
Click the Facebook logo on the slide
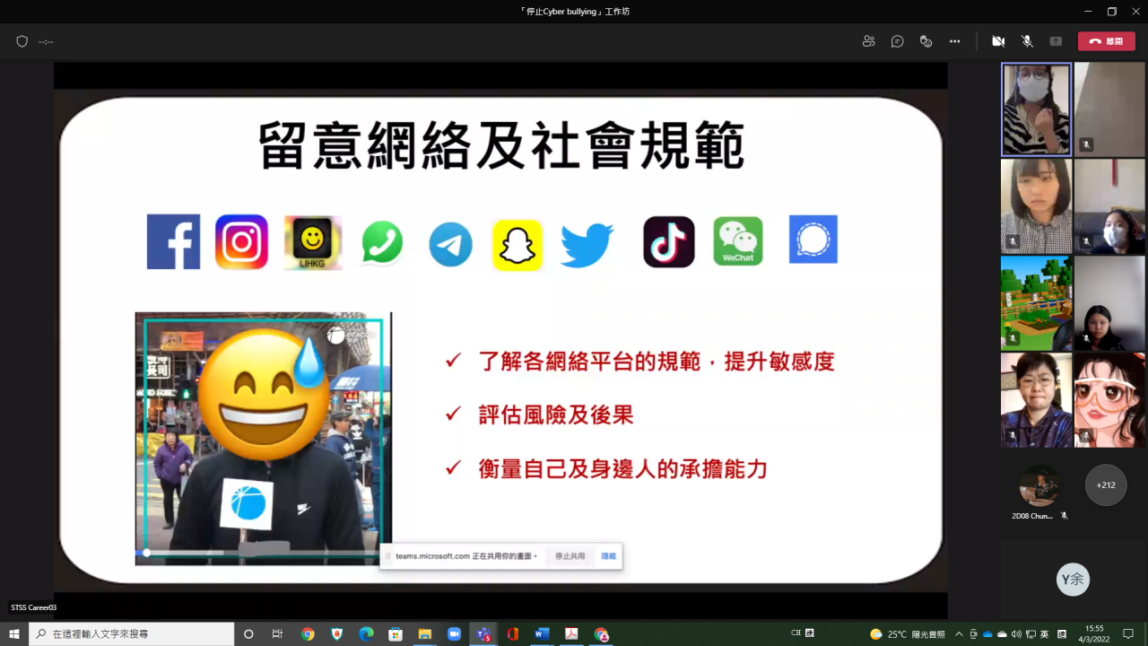pyautogui.click(x=173, y=241)
